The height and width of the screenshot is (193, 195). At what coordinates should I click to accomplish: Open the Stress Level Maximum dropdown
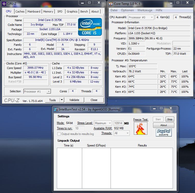click(103, 123)
